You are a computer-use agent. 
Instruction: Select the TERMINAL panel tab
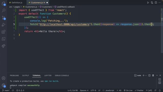point(37,75)
